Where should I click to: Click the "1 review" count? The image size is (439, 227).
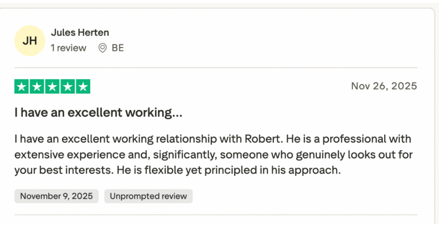[69, 48]
